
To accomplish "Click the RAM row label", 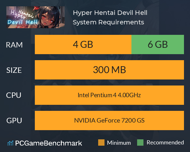I will coord(14,45).
